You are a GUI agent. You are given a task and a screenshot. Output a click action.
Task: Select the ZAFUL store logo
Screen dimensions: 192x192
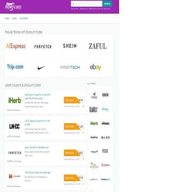98,46
